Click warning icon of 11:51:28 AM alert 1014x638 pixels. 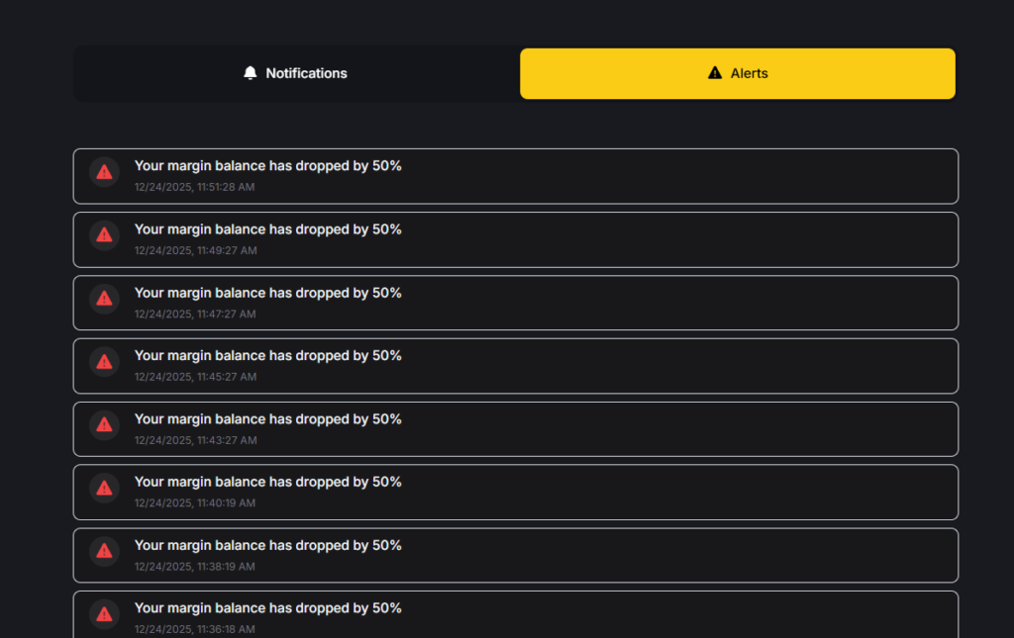point(104,172)
